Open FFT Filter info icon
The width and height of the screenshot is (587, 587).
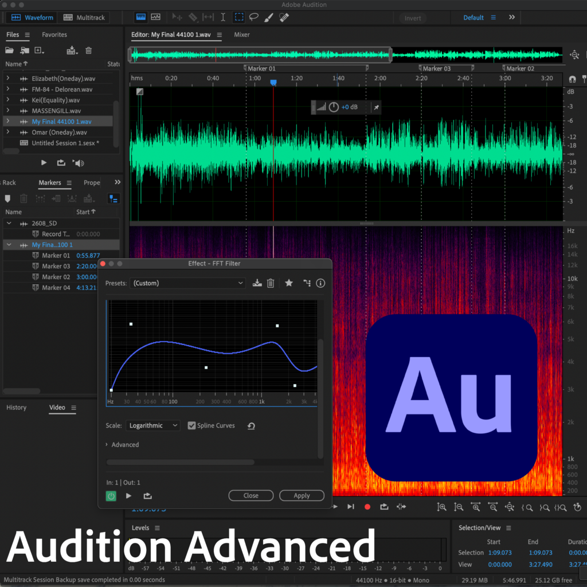(x=320, y=283)
